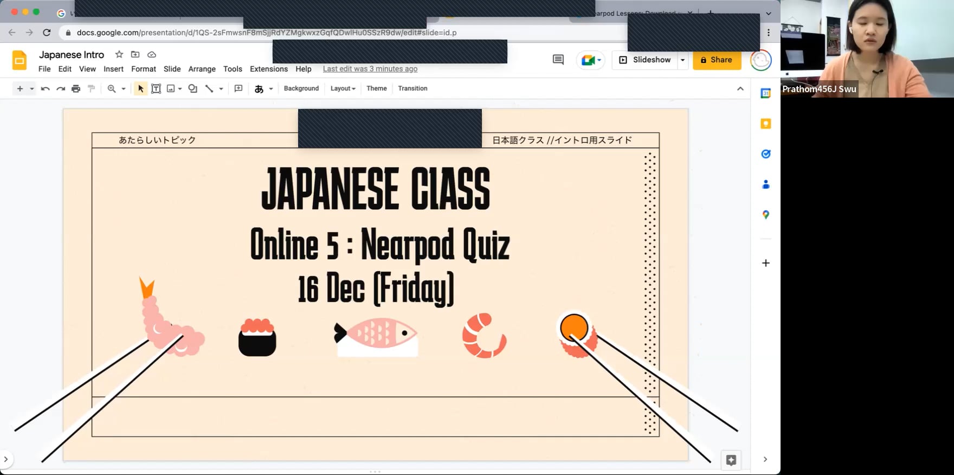The width and height of the screenshot is (954, 475).
Task: Open the Chrome three-dot menu
Action: [x=769, y=33]
